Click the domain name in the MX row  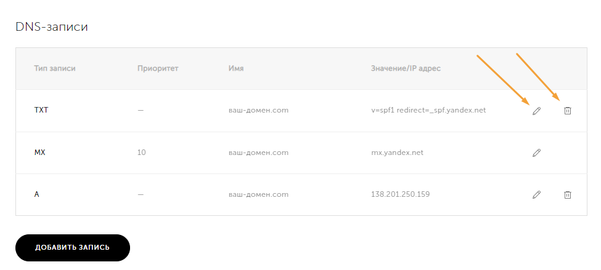coord(258,153)
